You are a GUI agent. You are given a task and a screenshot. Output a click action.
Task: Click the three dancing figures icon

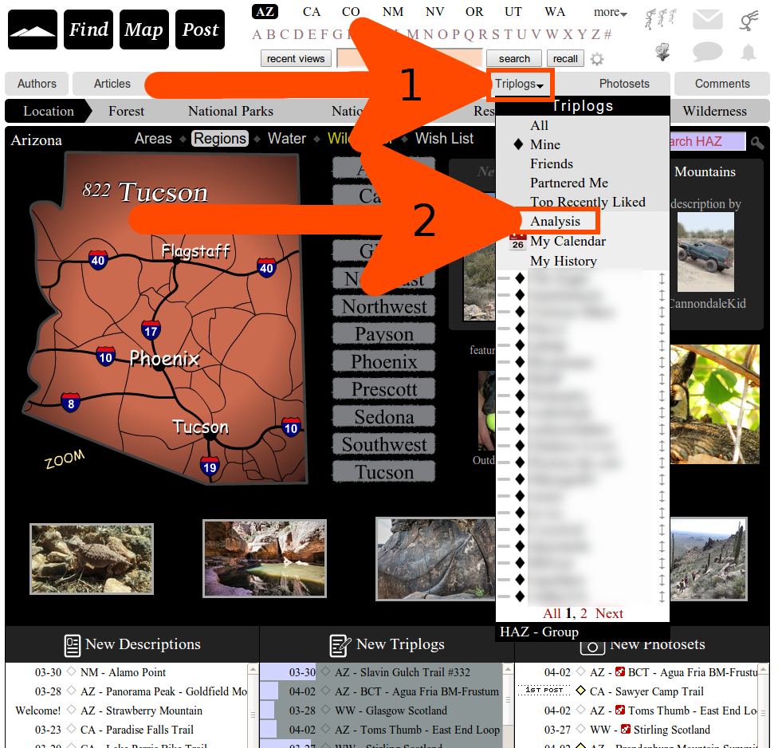point(661,18)
